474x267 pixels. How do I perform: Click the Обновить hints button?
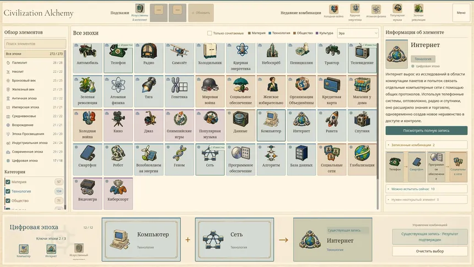click(x=201, y=13)
